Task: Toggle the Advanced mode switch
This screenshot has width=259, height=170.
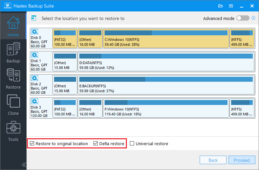Action: coord(243,18)
